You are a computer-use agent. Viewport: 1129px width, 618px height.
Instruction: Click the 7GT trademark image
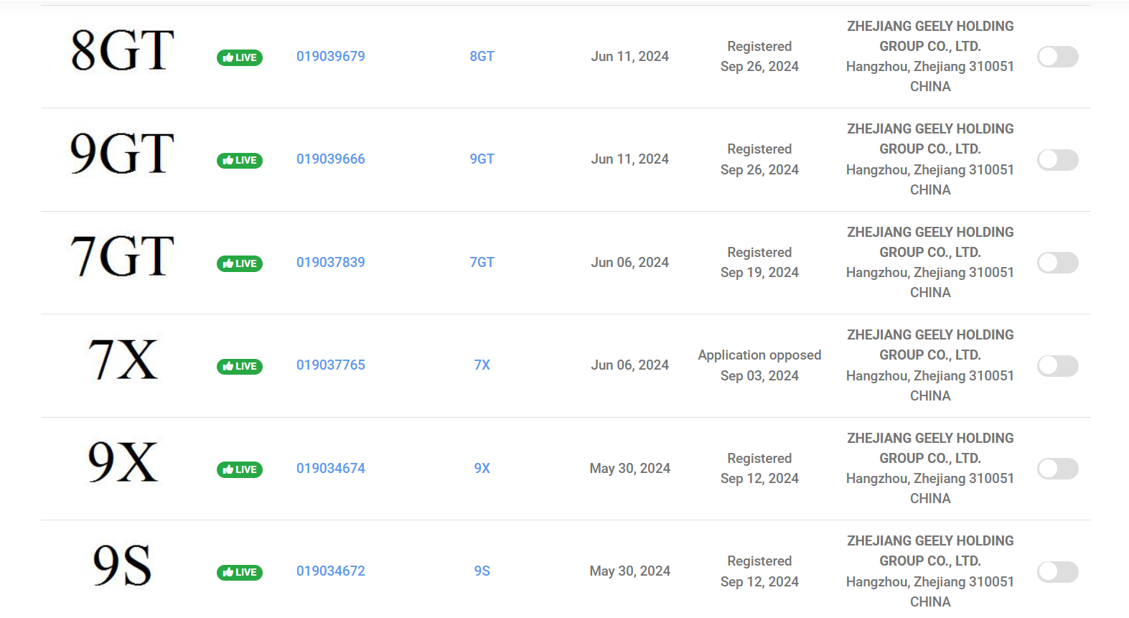point(123,256)
